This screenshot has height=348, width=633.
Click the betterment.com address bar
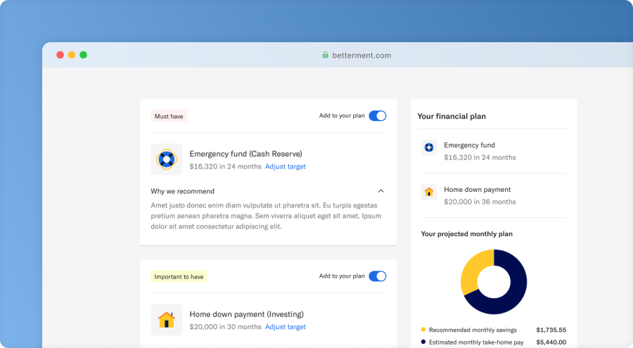357,56
